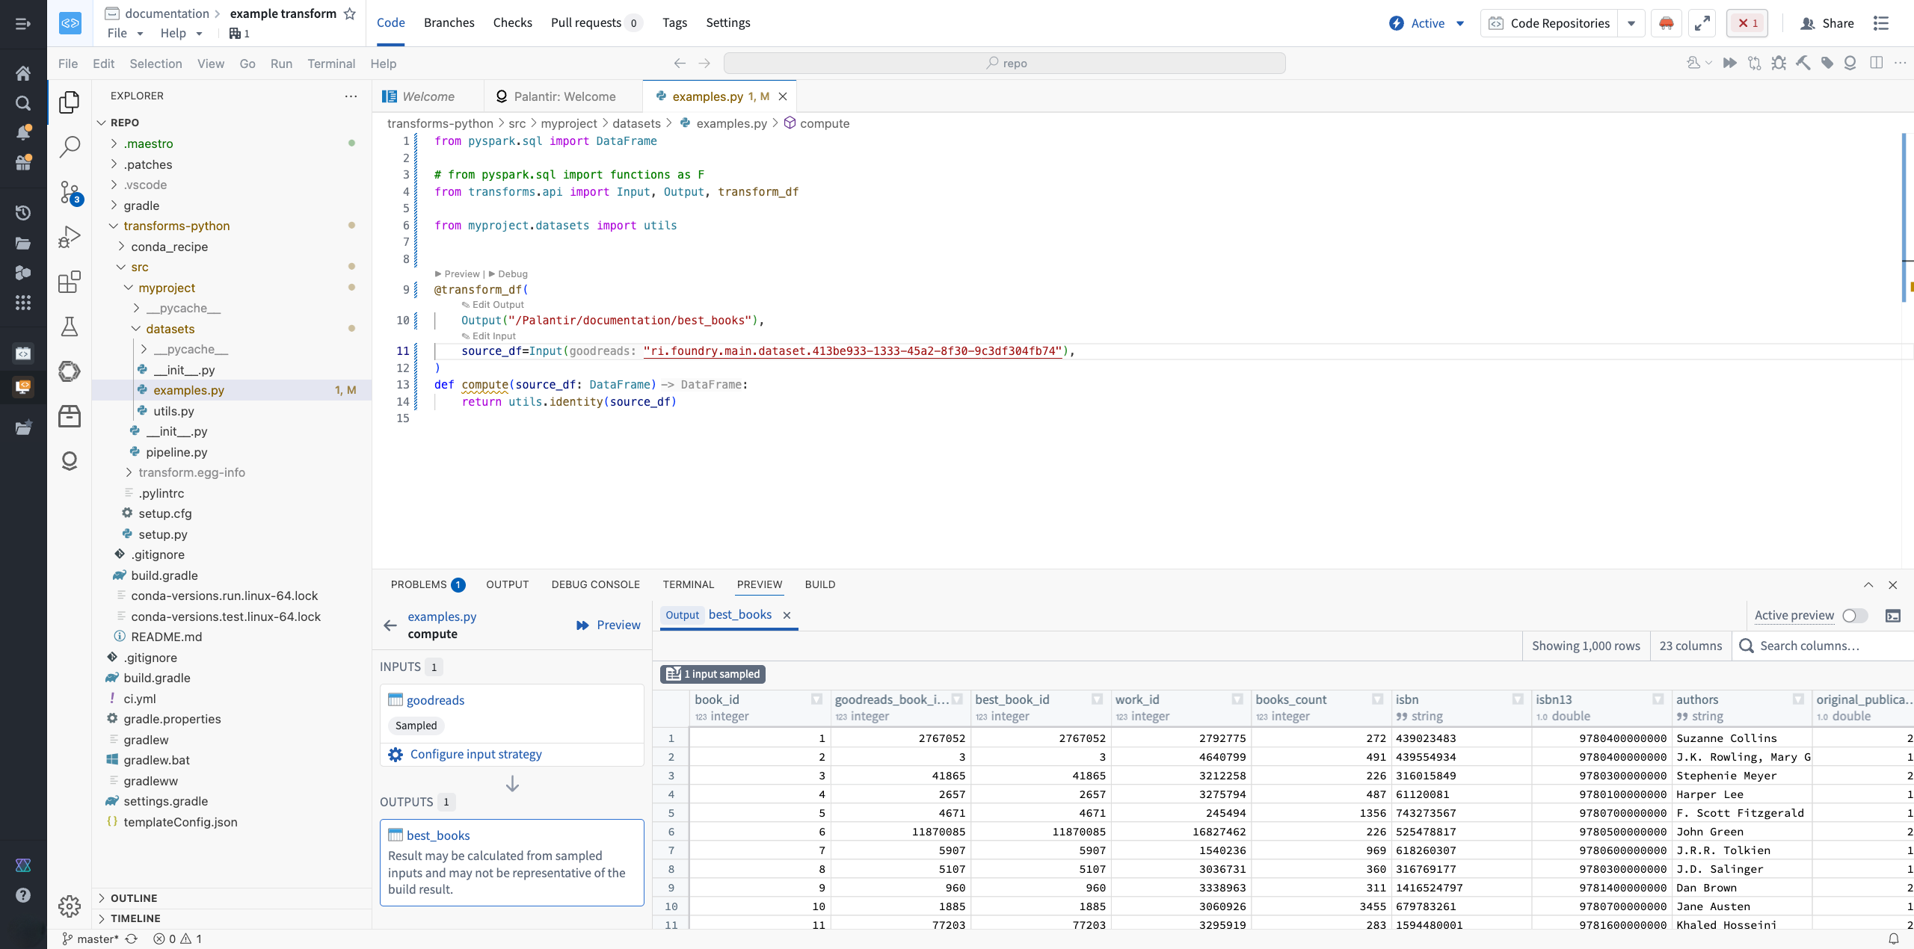Collapse the datasets folder
The width and height of the screenshot is (1914, 949).
pos(136,329)
